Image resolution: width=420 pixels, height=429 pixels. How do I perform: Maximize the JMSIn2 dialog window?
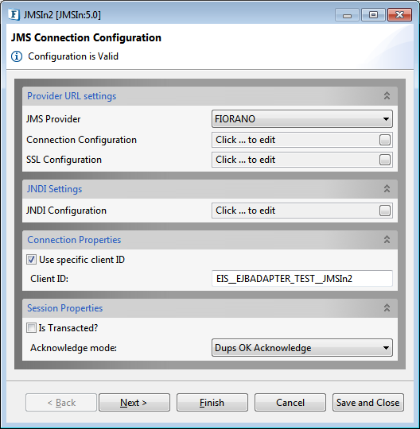click(x=373, y=15)
